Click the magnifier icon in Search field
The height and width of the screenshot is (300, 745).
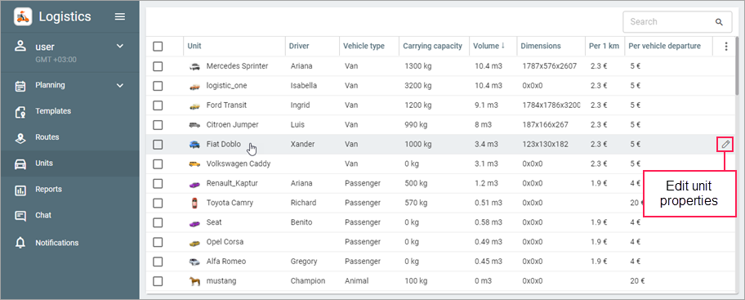click(719, 22)
